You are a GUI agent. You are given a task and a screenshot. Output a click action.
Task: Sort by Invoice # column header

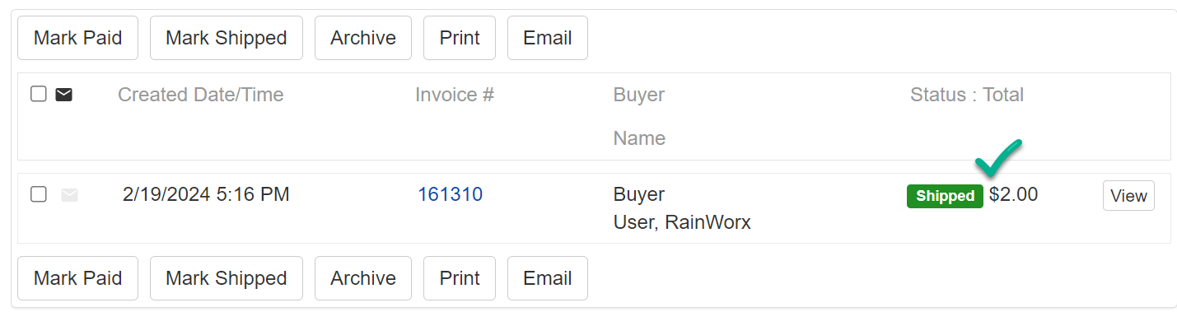coord(455,95)
